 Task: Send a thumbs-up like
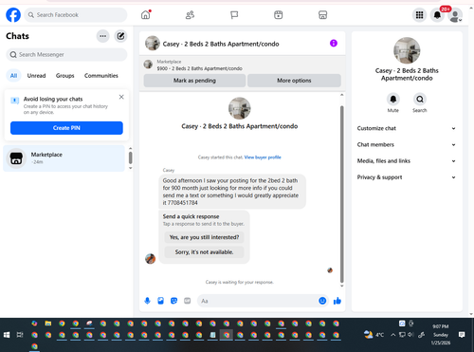pyautogui.click(x=337, y=301)
